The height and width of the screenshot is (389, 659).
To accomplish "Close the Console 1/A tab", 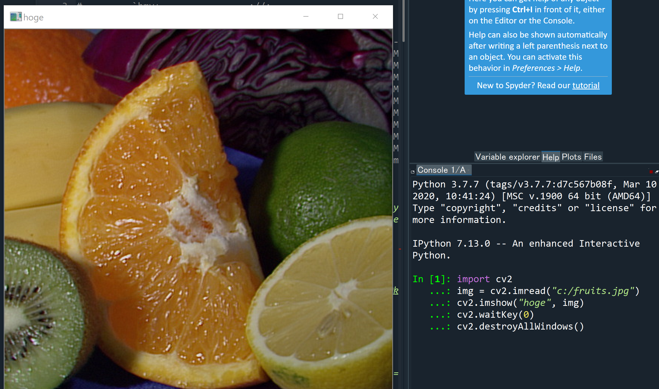I will pos(468,170).
